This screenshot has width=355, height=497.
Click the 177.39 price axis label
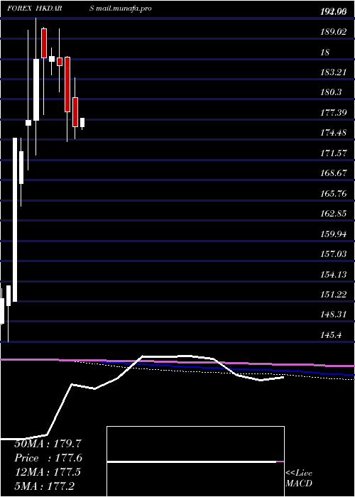coord(334,112)
